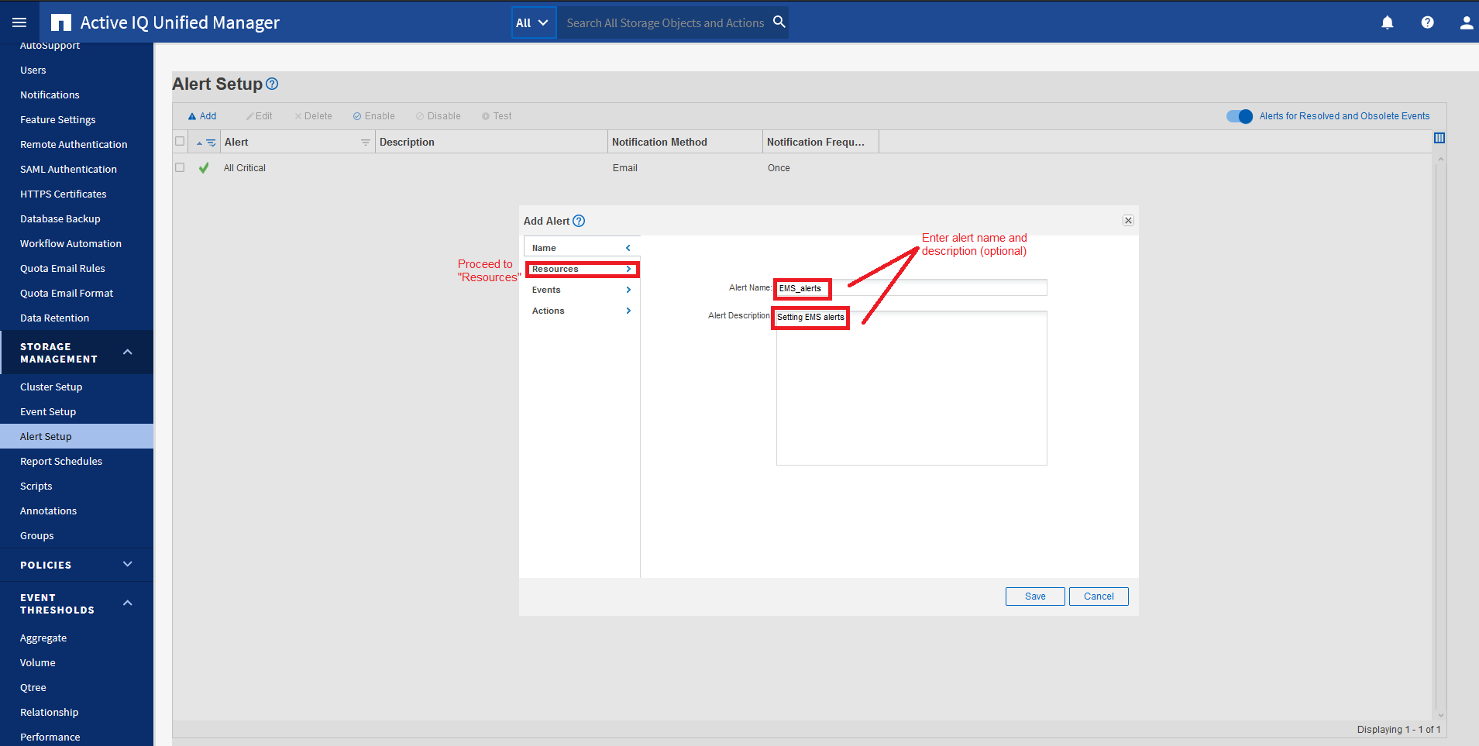The width and height of the screenshot is (1479, 746).
Task: Click Disable in alert toolbar
Action: [x=438, y=116]
